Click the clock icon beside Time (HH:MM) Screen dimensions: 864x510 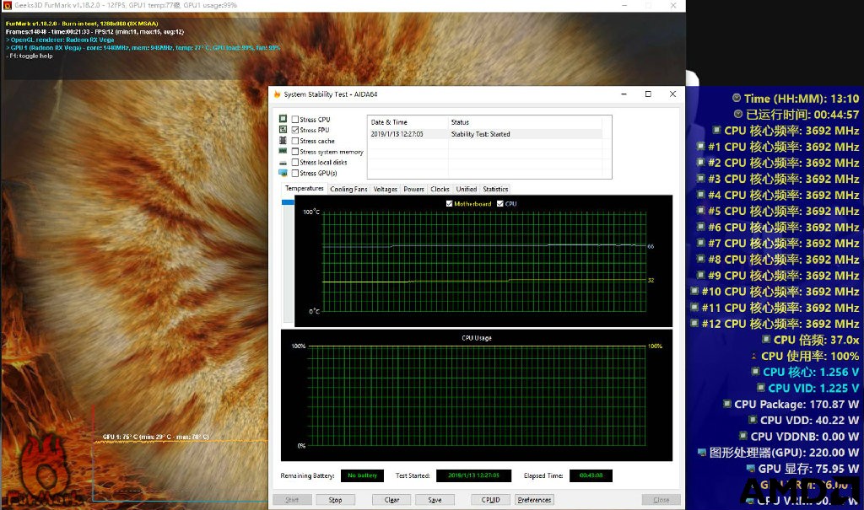(x=737, y=98)
